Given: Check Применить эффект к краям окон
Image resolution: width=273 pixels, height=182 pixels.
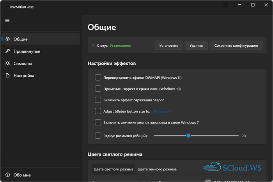Looking at the screenshot, I should [x=98, y=89].
